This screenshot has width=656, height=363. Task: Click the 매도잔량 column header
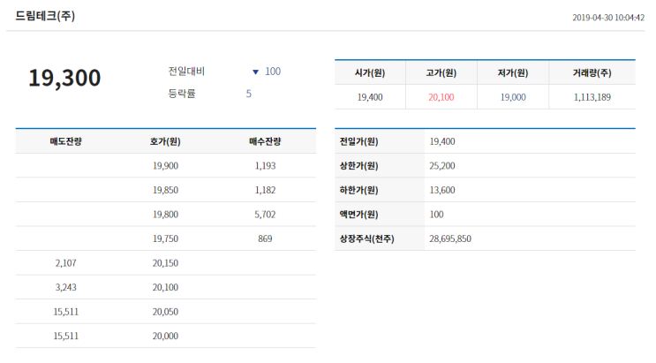coord(65,141)
